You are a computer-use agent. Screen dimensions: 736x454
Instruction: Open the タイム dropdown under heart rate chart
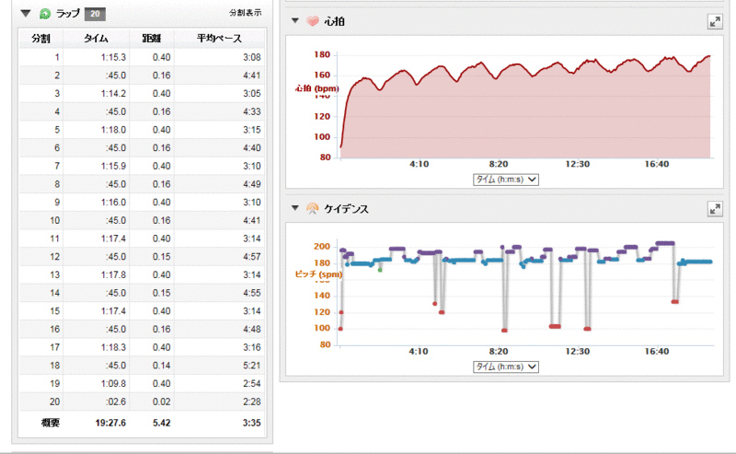coord(505,180)
